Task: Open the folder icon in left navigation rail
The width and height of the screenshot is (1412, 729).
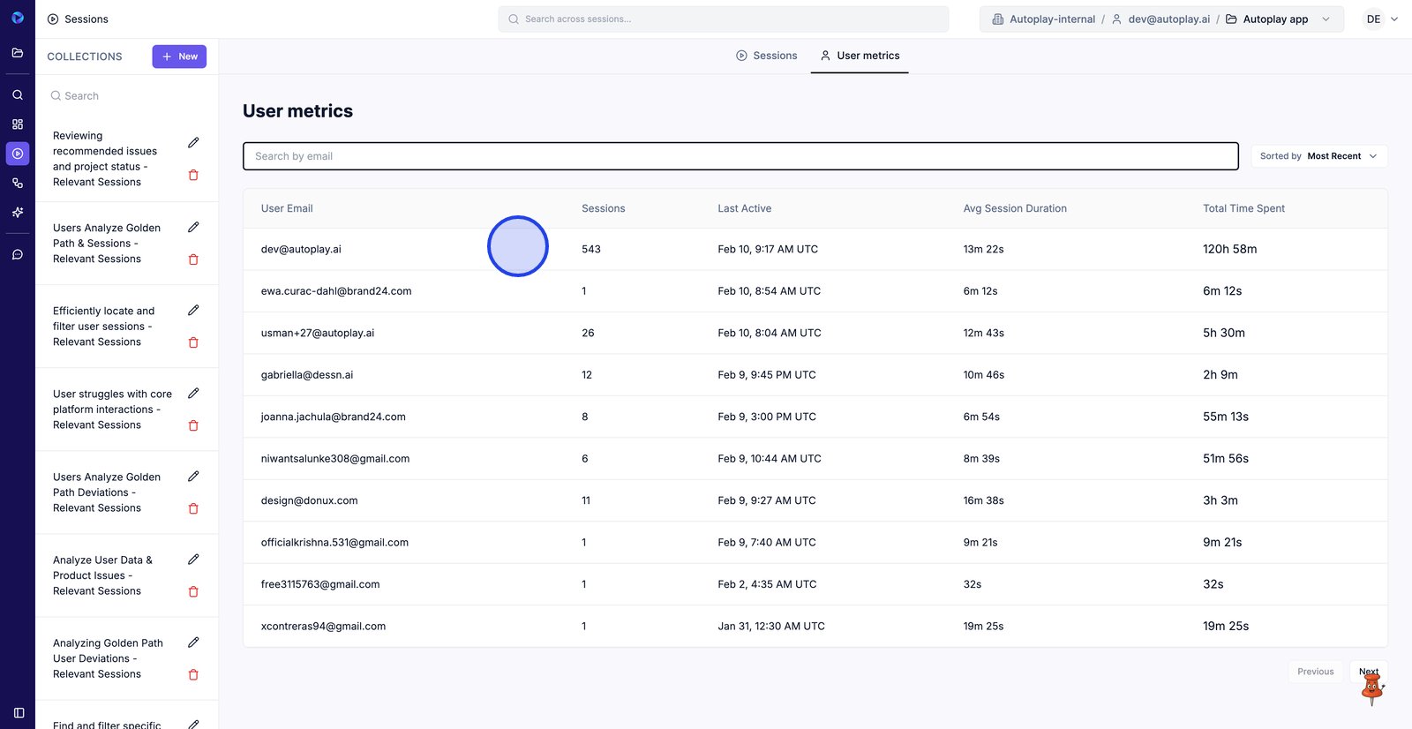Action: 18,53
